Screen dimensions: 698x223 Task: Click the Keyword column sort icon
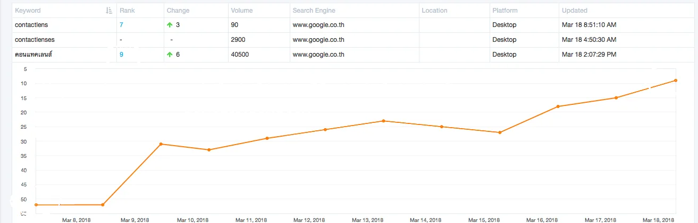[x=109, y=11]
